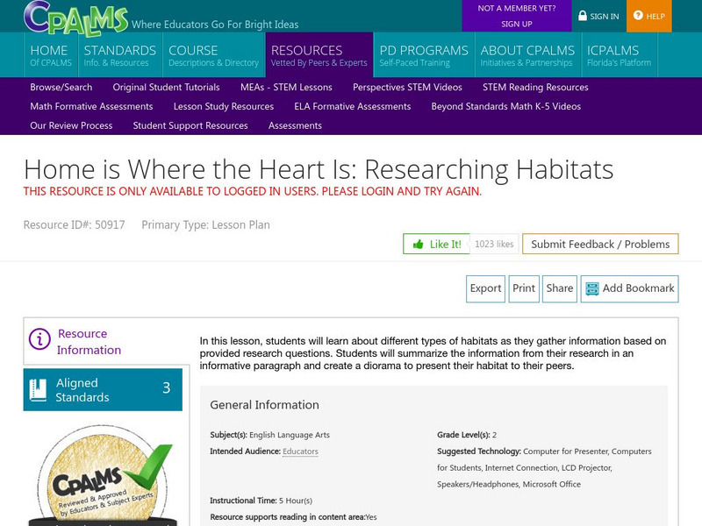The height and width of the screenshot is (526, 702).
Task: Click the Add Bookmark button
Action: 629,288
